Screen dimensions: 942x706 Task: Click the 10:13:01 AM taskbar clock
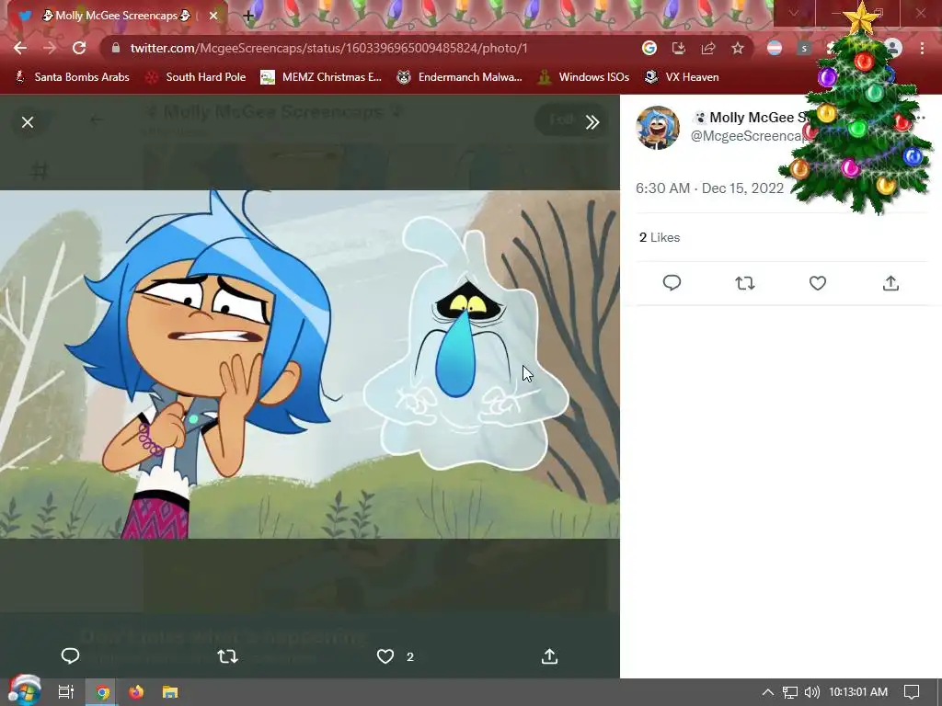click(858, 692)
